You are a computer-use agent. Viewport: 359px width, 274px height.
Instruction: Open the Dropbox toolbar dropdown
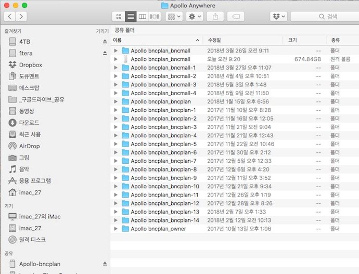pyautogui.click(x=279, y=17)
